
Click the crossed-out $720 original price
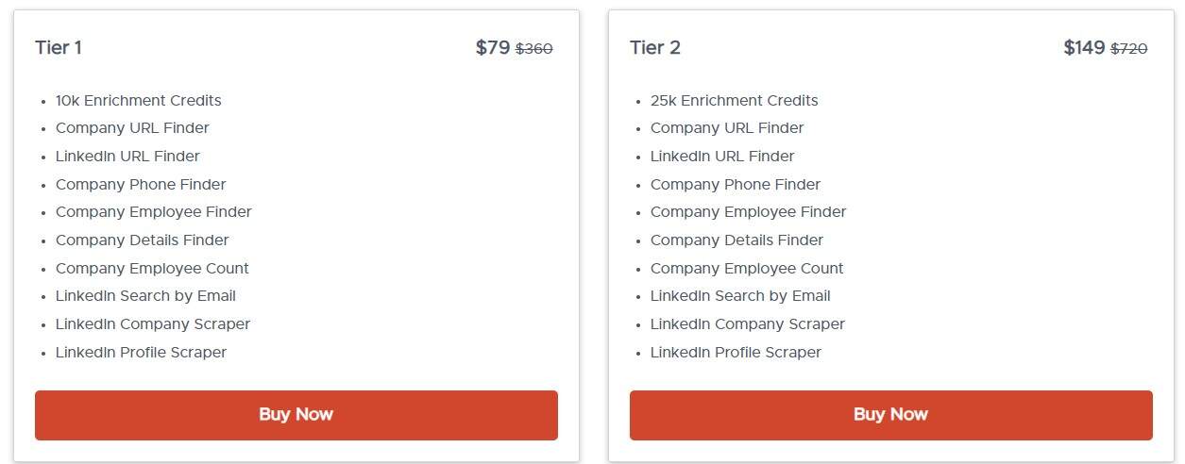1129,49
